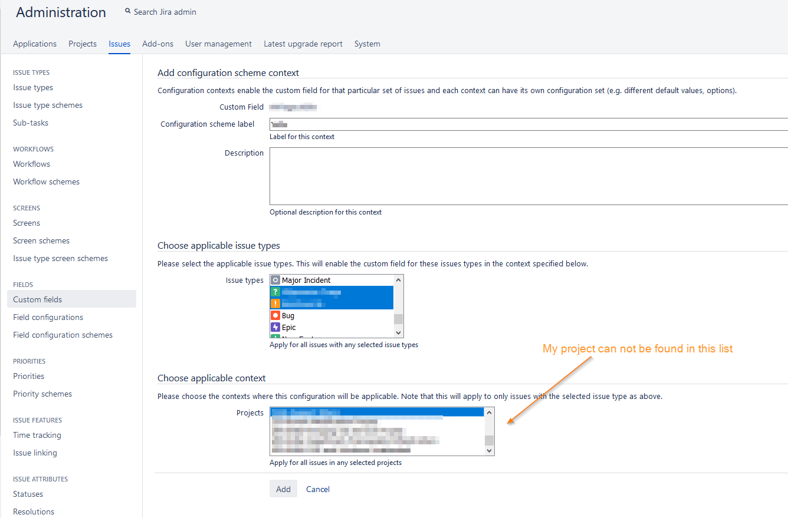Click the Projects list down arrow
This screenshot has width=788, height=518.
(x=489, y=450)
